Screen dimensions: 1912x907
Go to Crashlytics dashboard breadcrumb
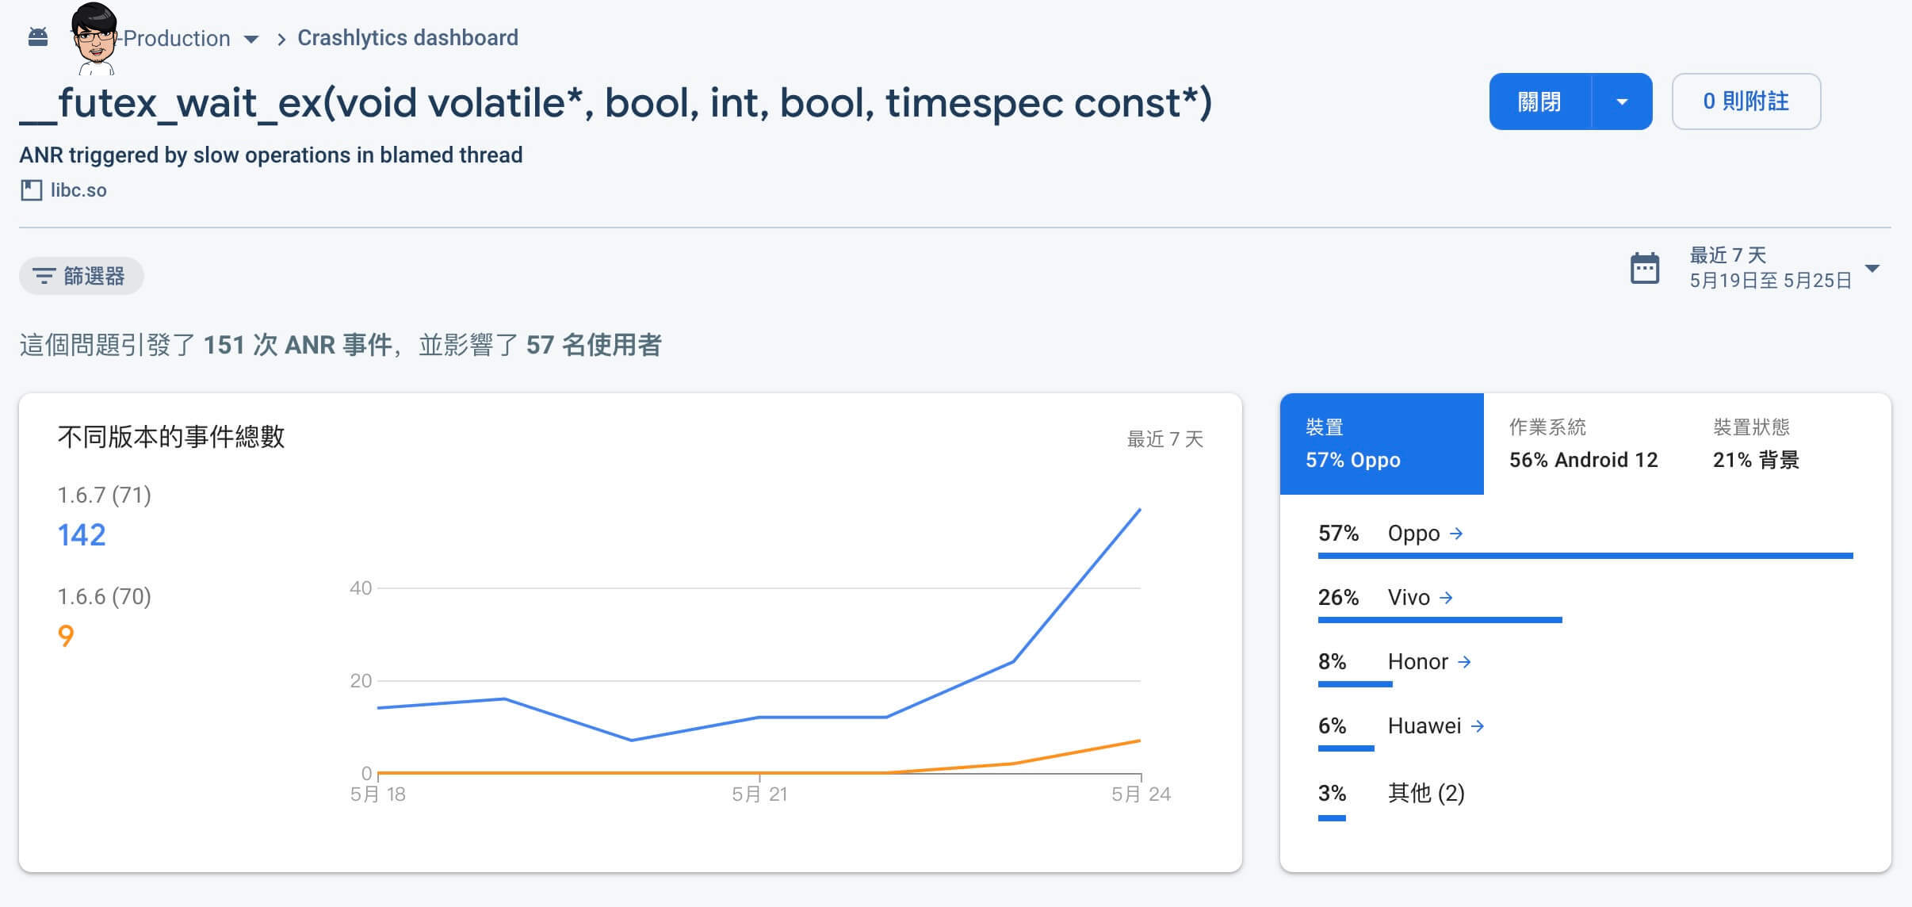pyautogui.click(x=407, y=37)
